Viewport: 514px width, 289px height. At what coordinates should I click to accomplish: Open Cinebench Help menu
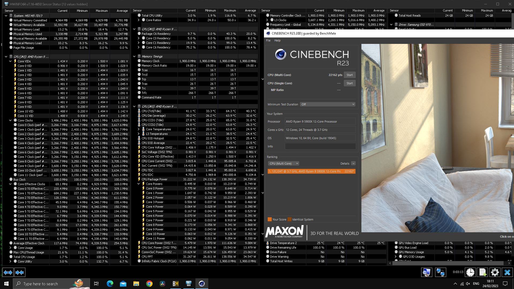click(x=277, y=40)
